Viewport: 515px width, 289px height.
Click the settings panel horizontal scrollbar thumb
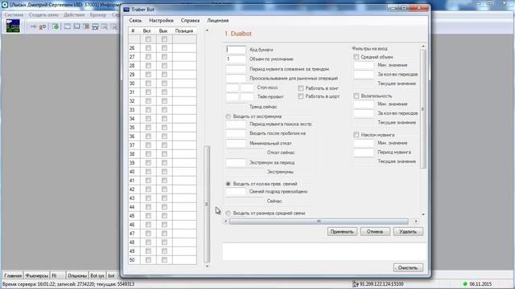point(319,222)
